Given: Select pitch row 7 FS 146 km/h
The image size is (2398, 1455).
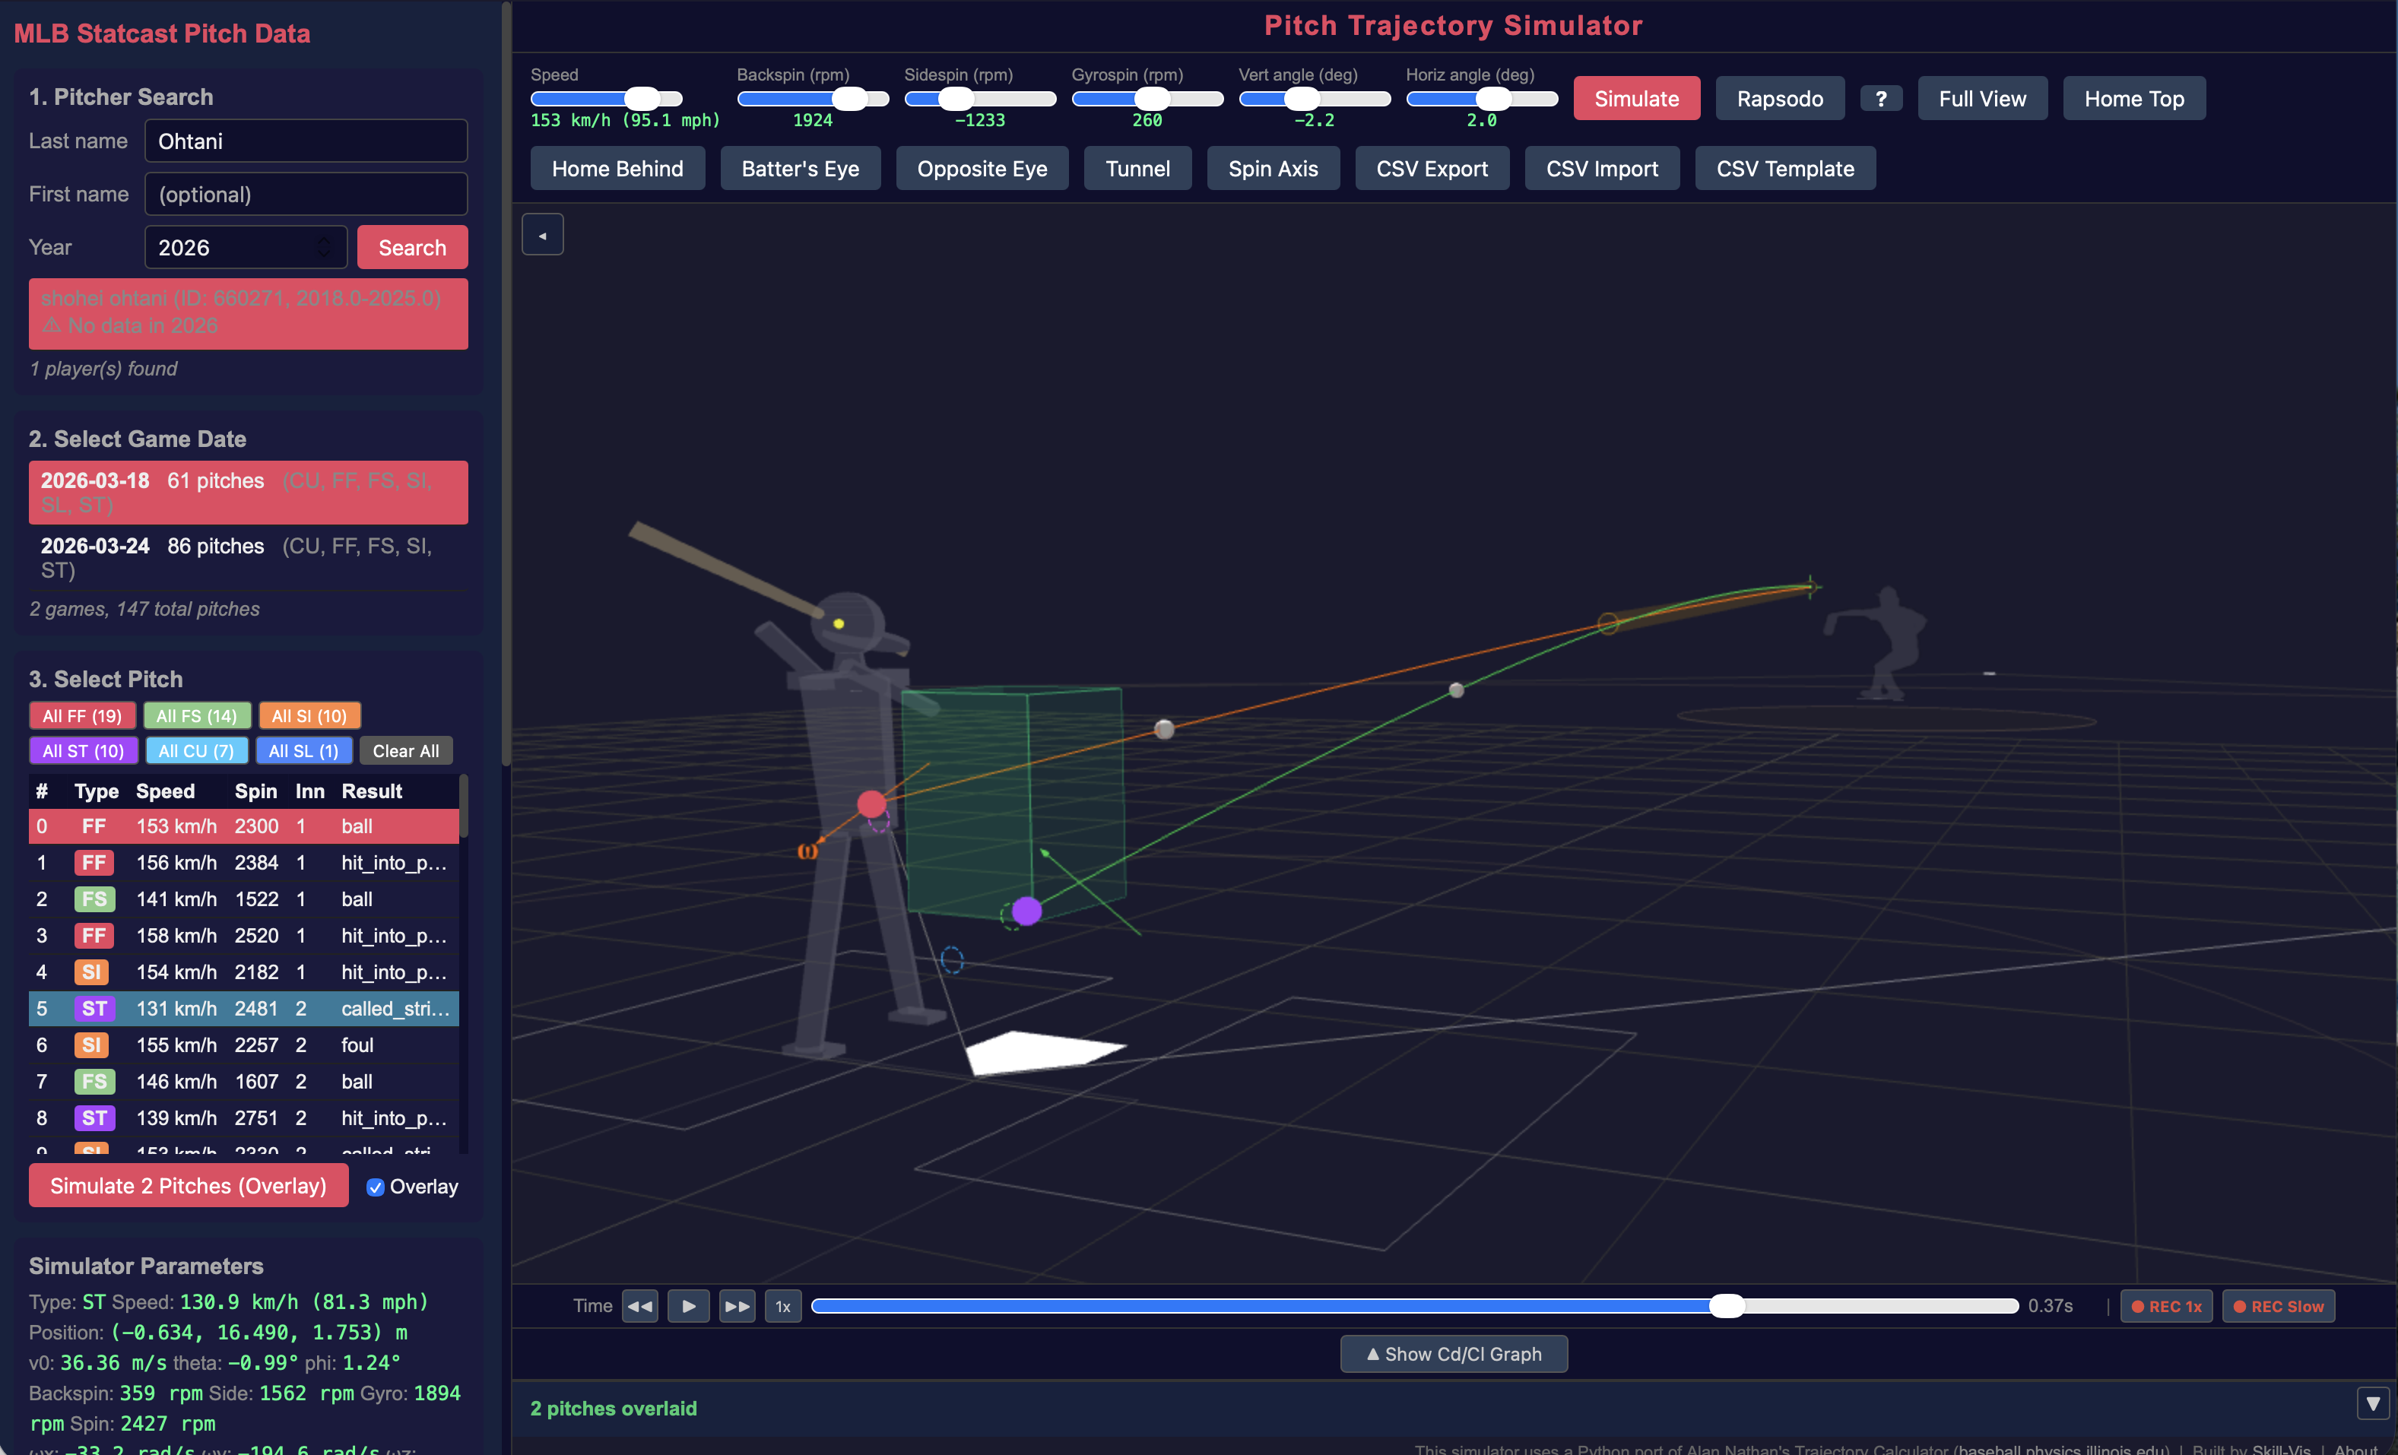Looking at the screenshot, I should pyautogui.click(x=243, y=1081).
